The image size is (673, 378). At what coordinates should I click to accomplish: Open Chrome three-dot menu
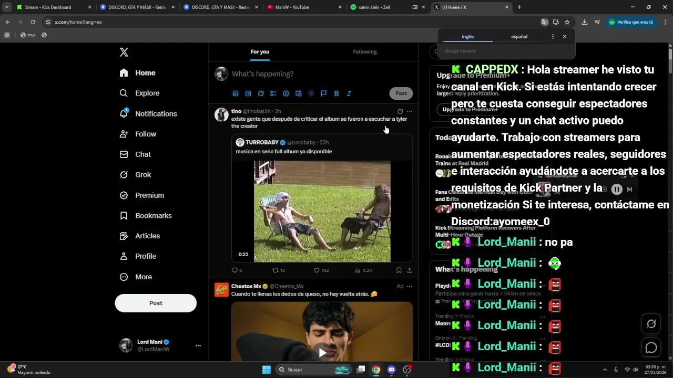click(666, 22)
